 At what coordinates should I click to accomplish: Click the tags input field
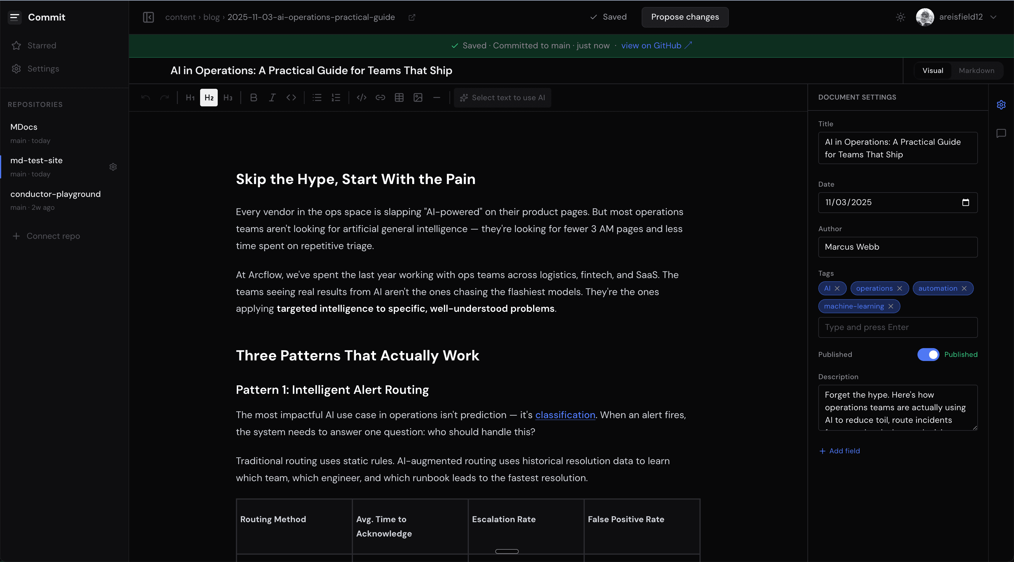pos(898,327)
